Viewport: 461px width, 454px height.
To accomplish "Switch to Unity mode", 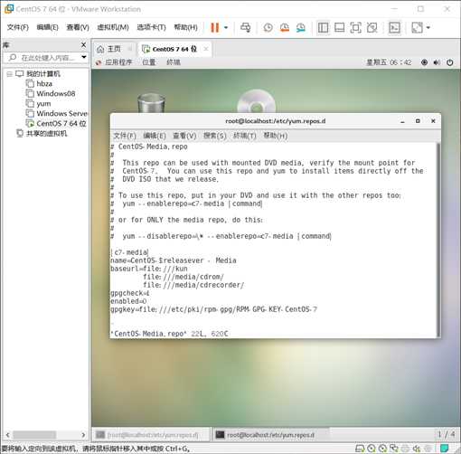I will pos(372,28).
